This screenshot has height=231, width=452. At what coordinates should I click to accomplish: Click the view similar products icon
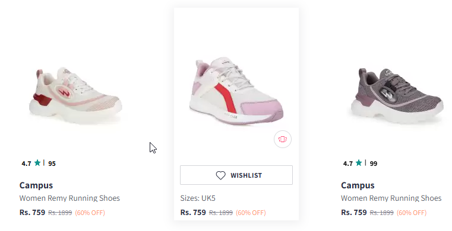pos(283,139)
